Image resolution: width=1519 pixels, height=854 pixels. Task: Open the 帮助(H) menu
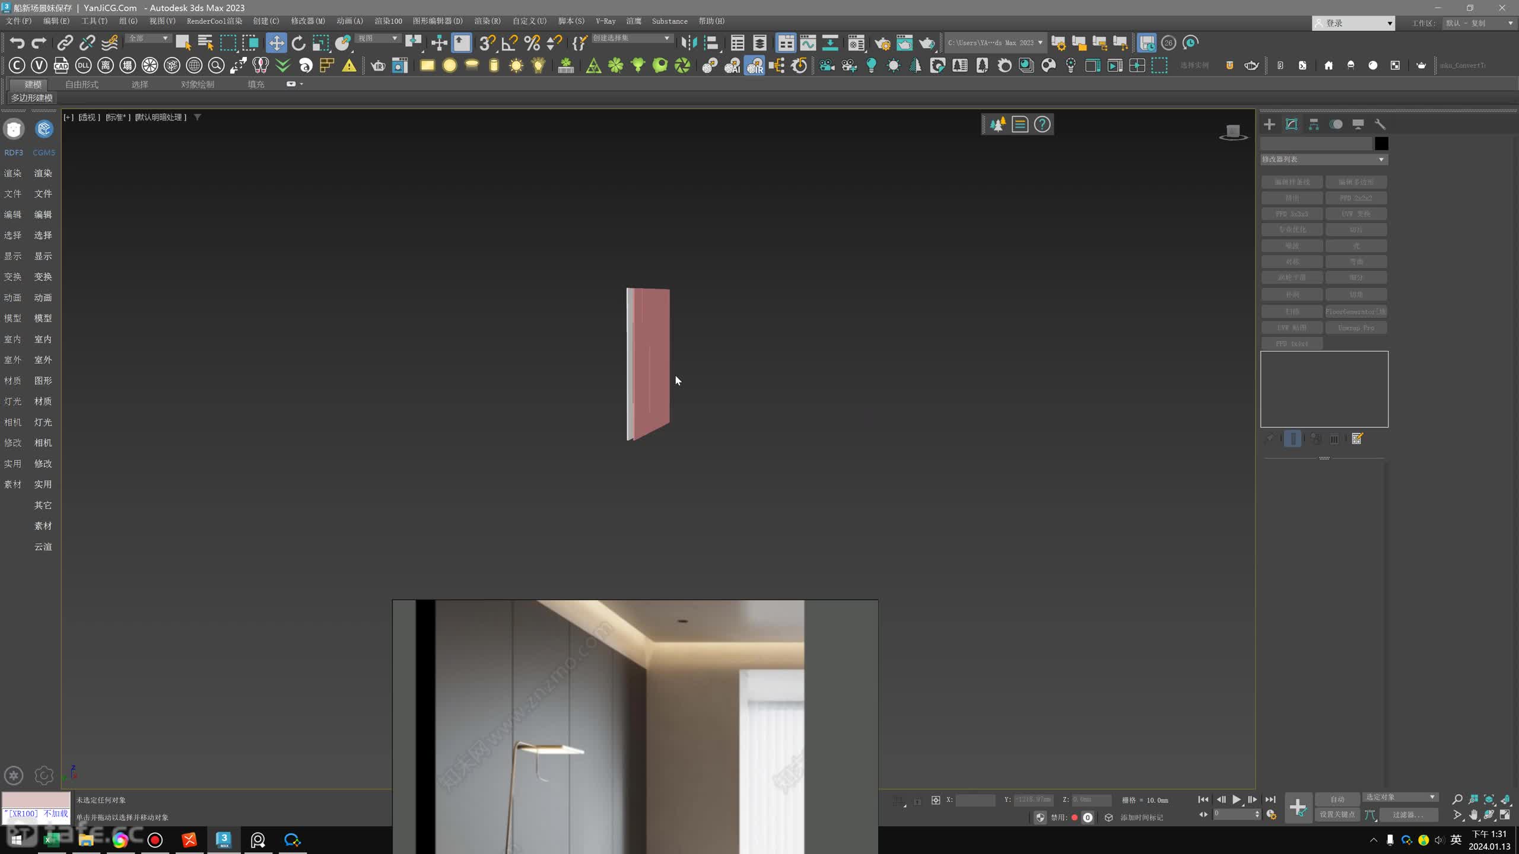(711, 21)
